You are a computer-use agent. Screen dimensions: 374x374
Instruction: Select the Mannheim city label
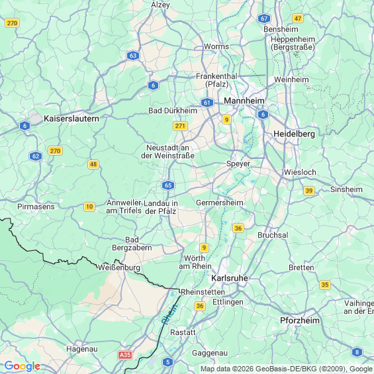[x=244, y=101]
